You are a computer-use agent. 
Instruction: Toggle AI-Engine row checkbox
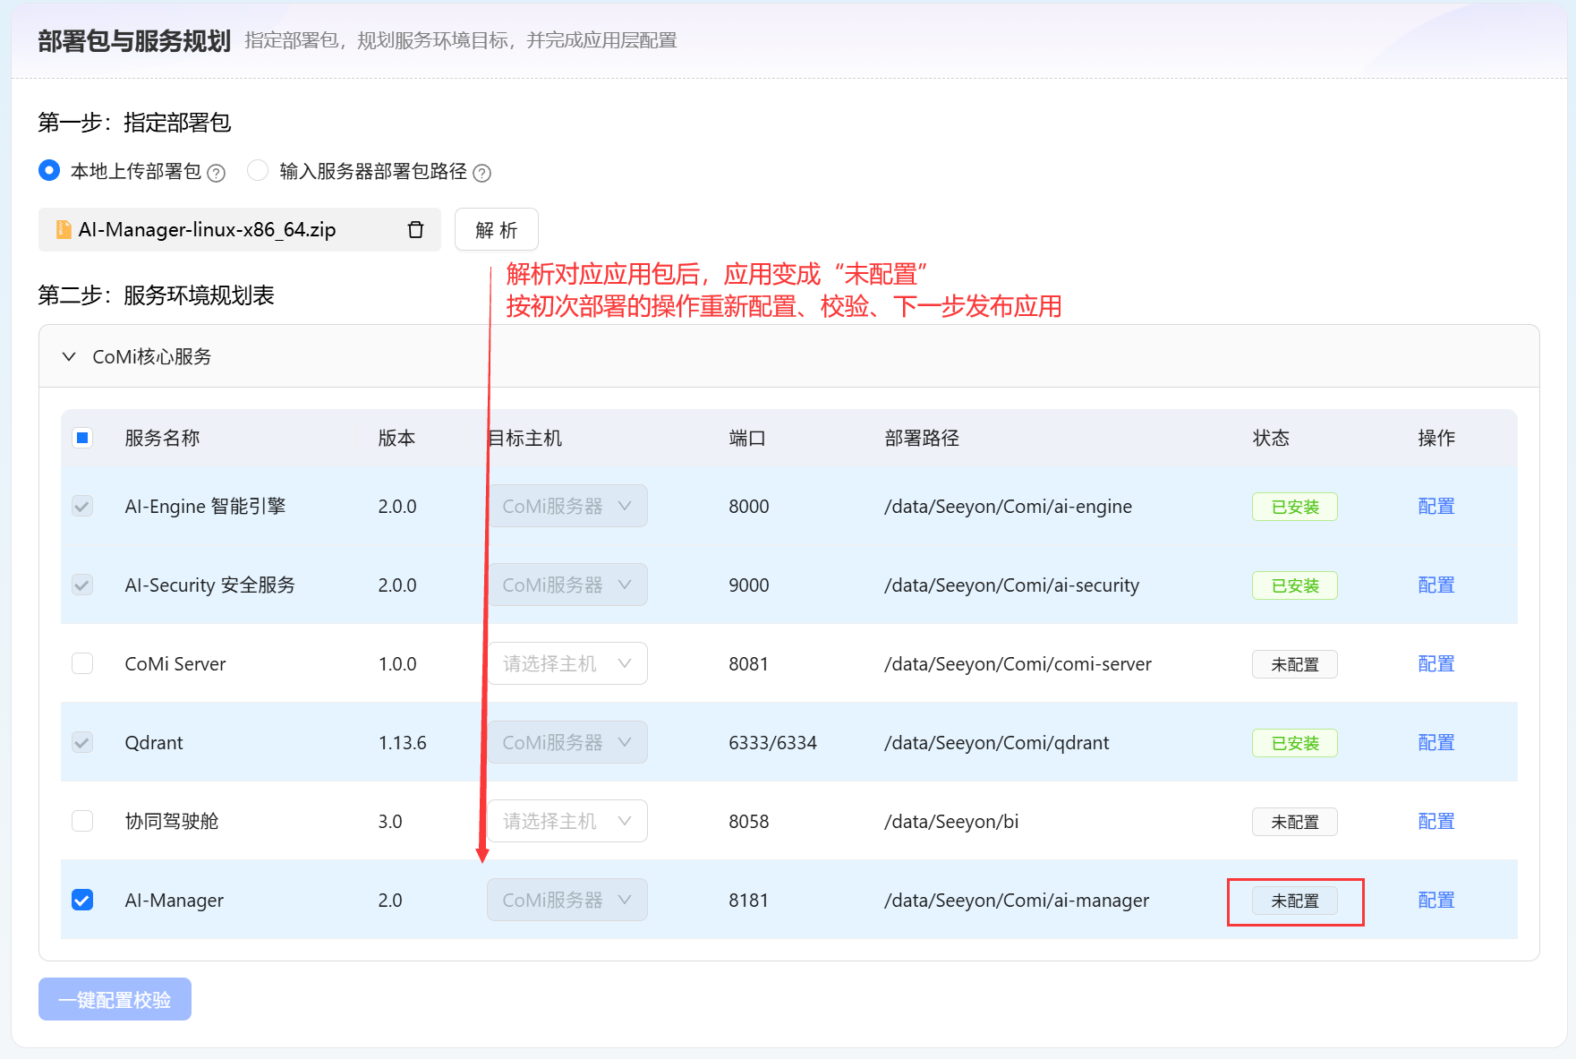tap(82, 507)
